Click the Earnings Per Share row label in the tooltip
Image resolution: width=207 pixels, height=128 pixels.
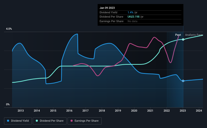(x=111, y=21)
